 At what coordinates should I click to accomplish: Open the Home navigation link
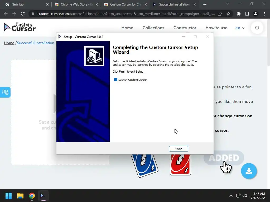coord(127,28)
